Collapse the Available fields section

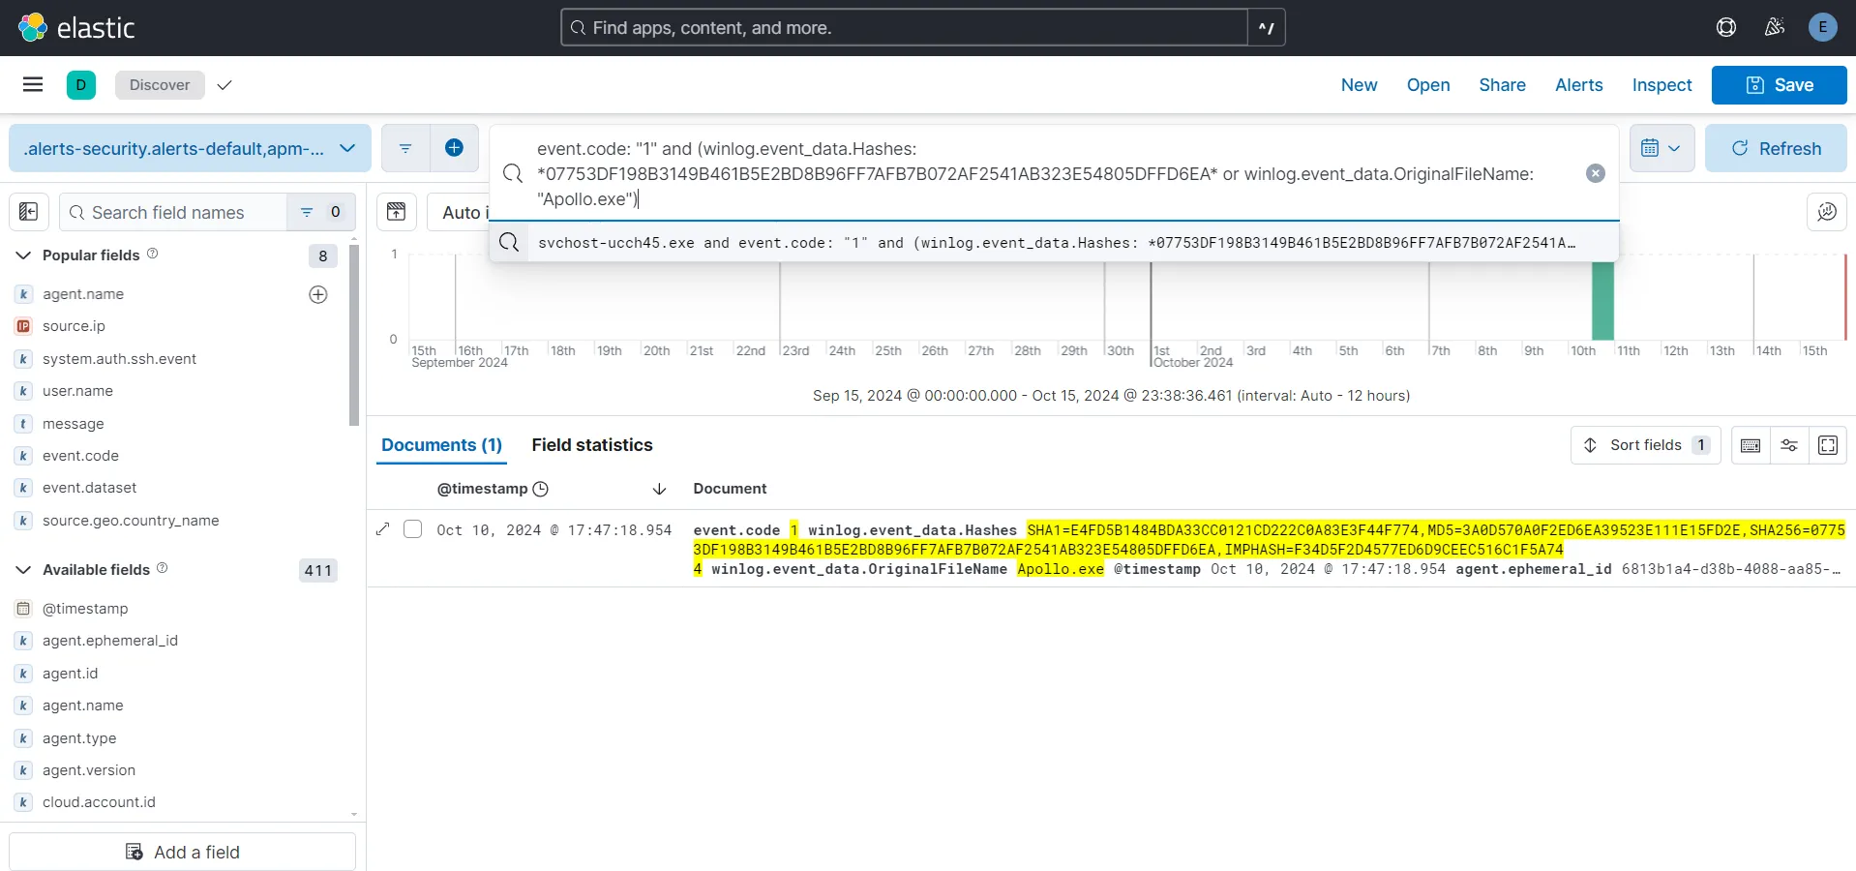[x=21, y=570]
